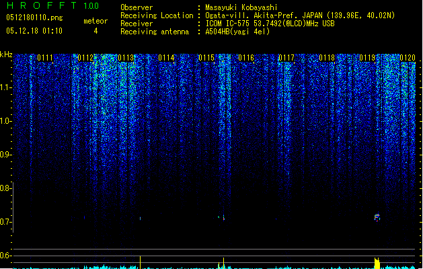Click time marker 0112
The height and width of the screenshot is (269, 423).
pyautogui.click(x=85, y=58)
